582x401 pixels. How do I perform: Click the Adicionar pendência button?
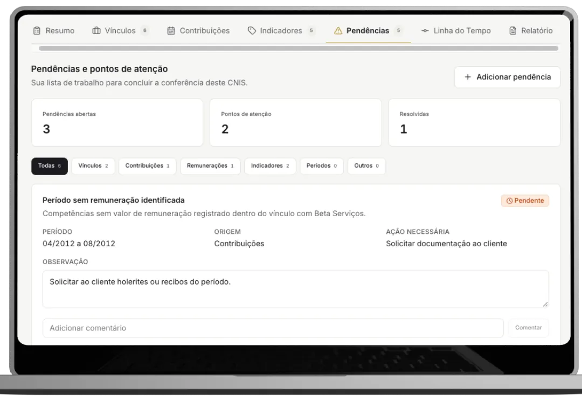coord(507,77)
